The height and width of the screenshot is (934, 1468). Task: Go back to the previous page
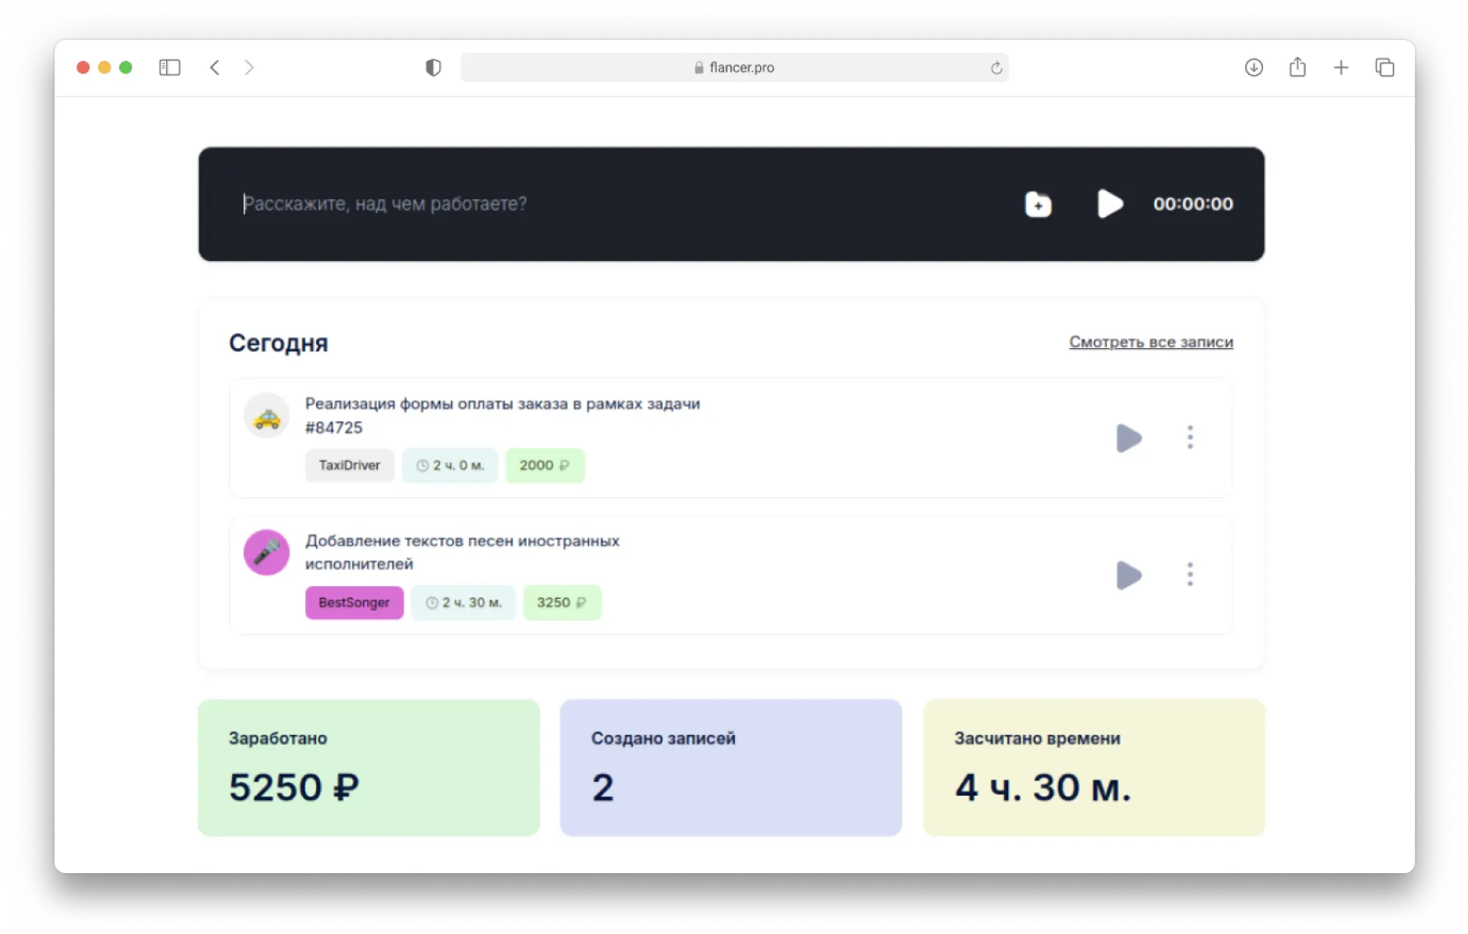[x=215, y=67]
